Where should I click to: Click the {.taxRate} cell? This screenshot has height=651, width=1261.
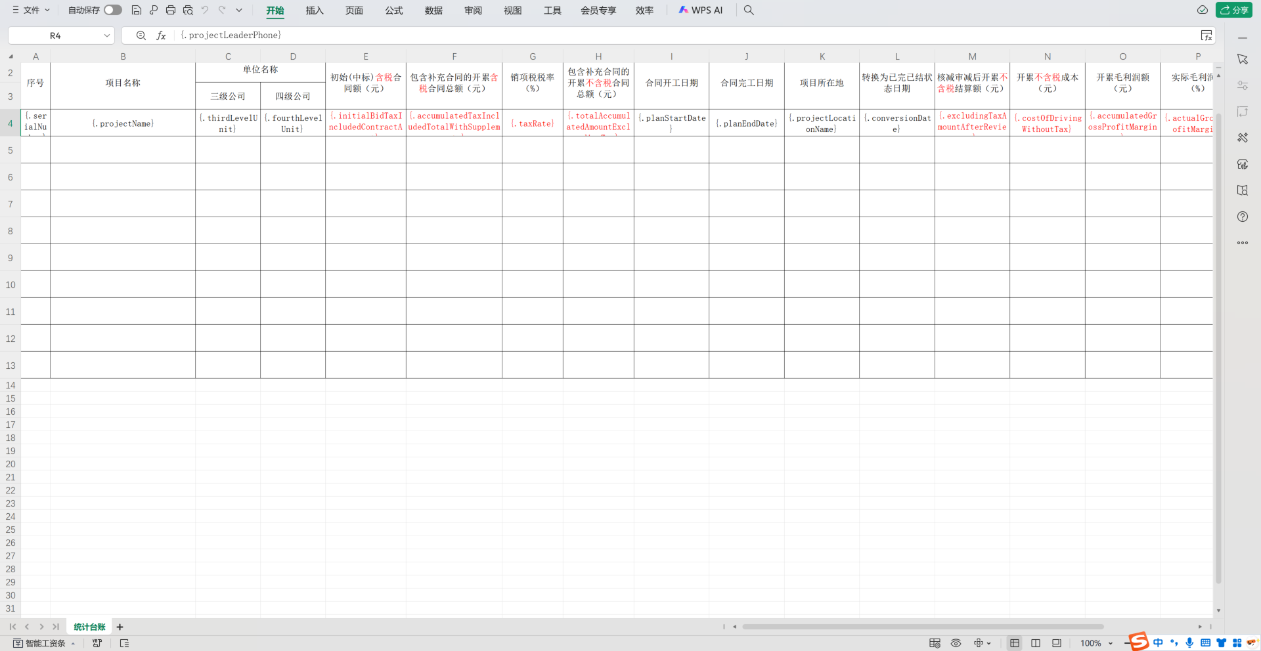click(533, 123)
